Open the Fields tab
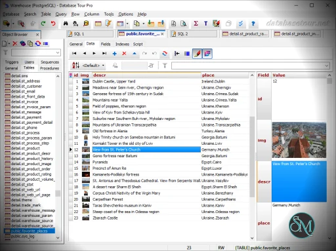This screenshot has width=336, height=251. coord(106,44)
